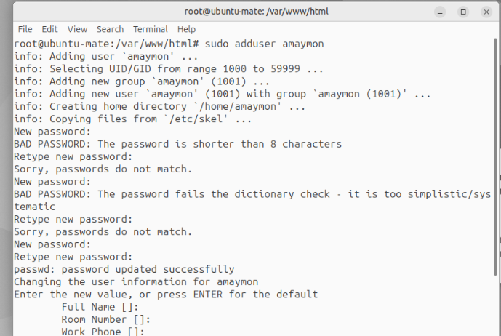The height and width of the screenshot is (336, 501).
Task: Click the window title root@ubuntu-mate
Action: coord(257,12)
